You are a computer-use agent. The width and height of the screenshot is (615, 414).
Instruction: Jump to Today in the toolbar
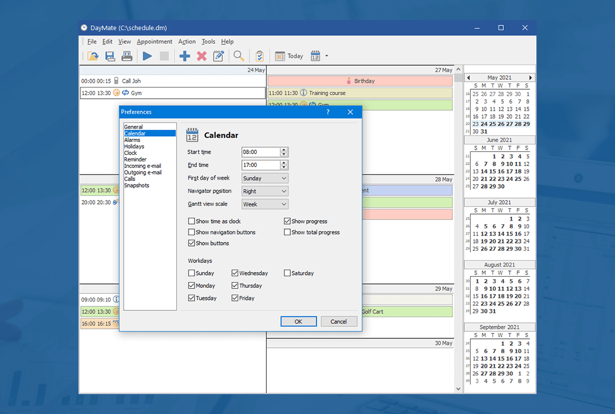(x=289, y=56)
